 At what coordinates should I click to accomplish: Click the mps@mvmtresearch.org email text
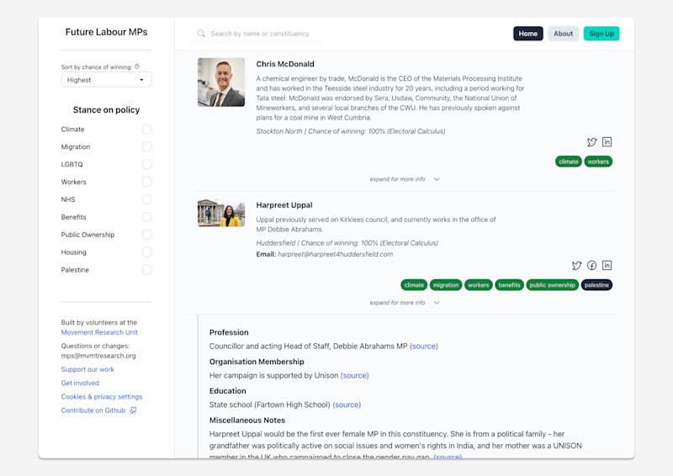pos(98,356)
